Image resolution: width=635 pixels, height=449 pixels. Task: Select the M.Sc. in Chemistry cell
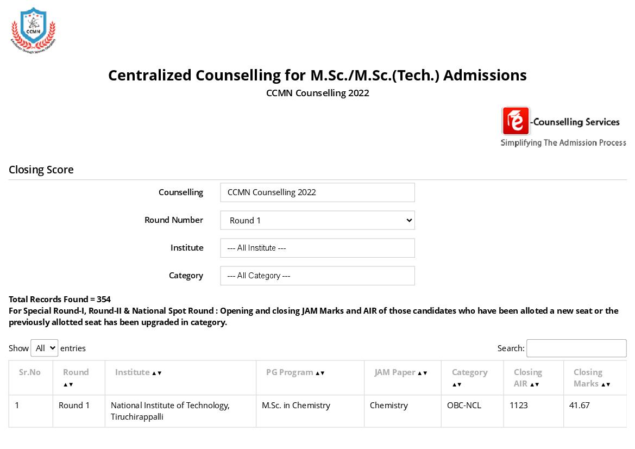[x=296, y=406]
